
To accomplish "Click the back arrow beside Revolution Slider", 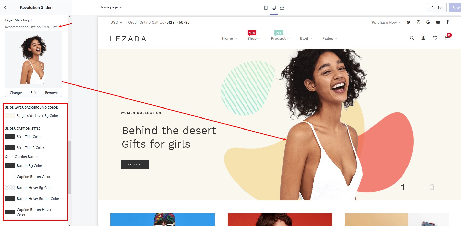I will point(5,8).
